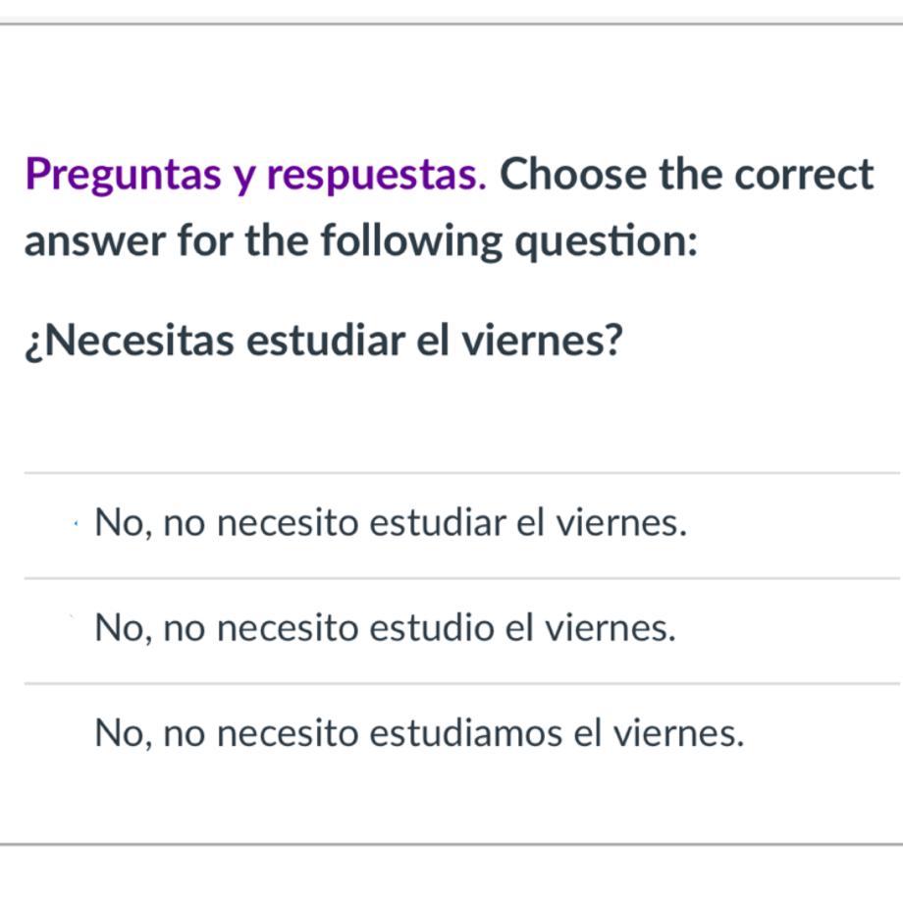Select the answer 'No, no necesito estudio el viernes.'
The height and width of the screenshot is (901, 903).
coord(386,628)
